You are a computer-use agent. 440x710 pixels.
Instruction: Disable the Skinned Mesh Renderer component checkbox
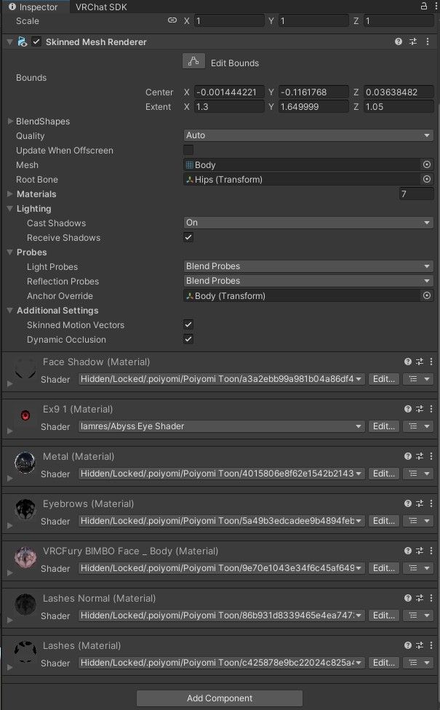pyautogui.click(x=36, y=41)
